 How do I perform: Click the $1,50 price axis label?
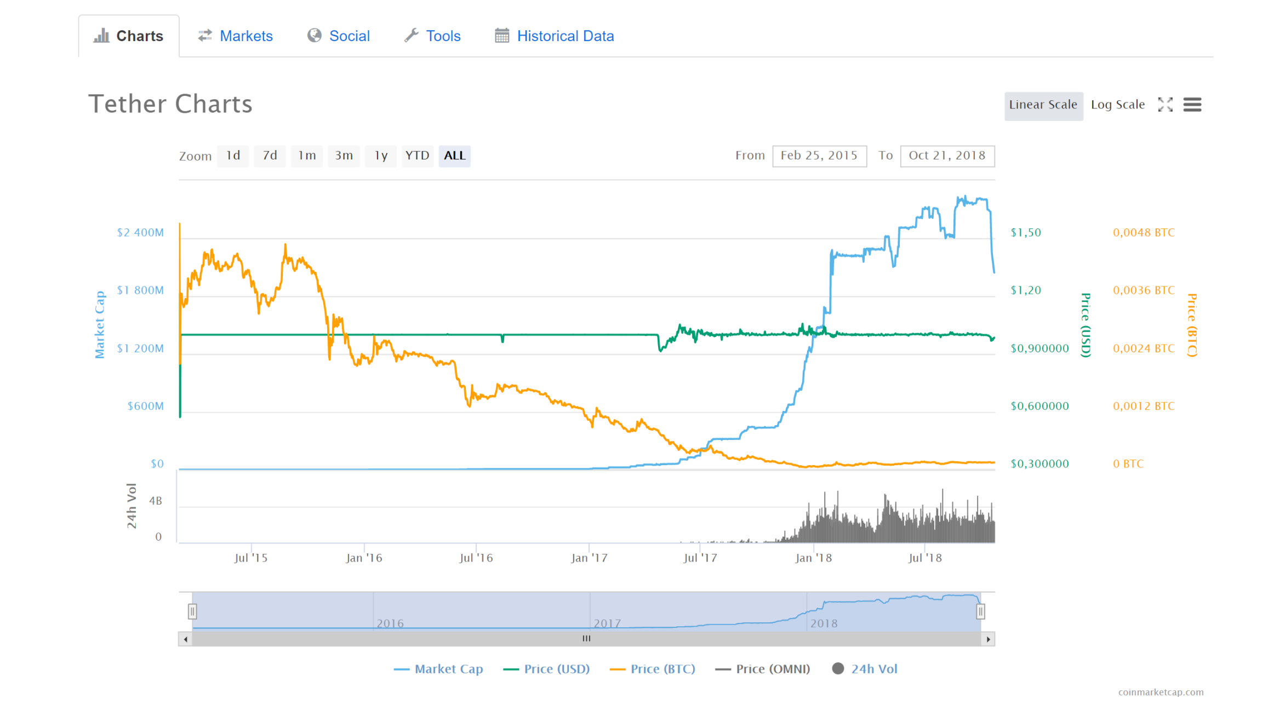click(1026, 233)
